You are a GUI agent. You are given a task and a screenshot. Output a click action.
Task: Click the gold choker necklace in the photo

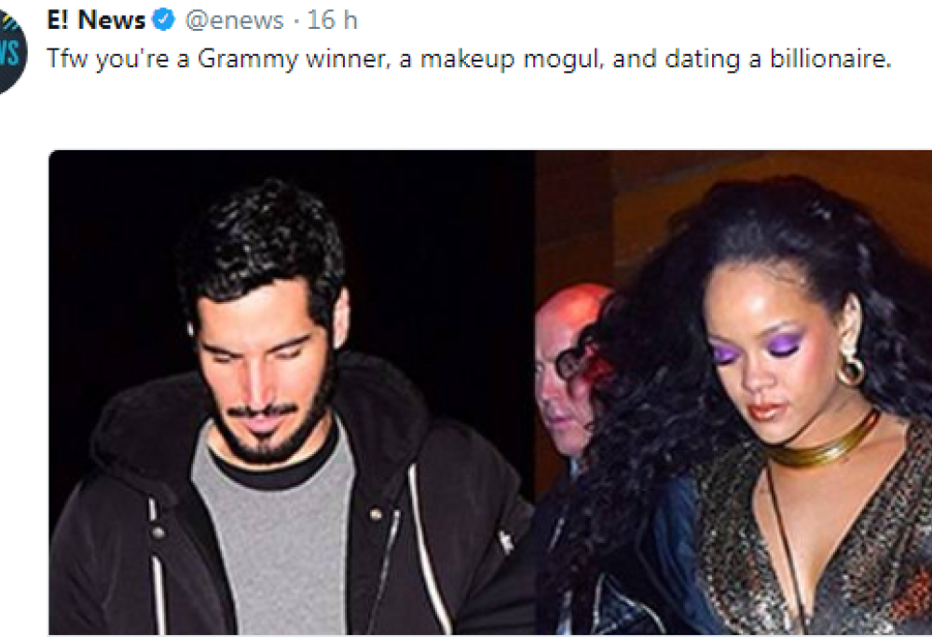click(827, 444)
